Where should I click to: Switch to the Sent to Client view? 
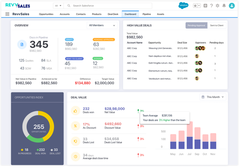click(x=217, y=25)
